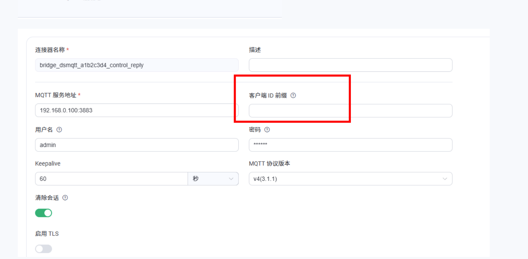Disable the 清除会话 toggle switch
Image resolution: width=528 pixels, height=259 pixels.
[x=43, y=213]
